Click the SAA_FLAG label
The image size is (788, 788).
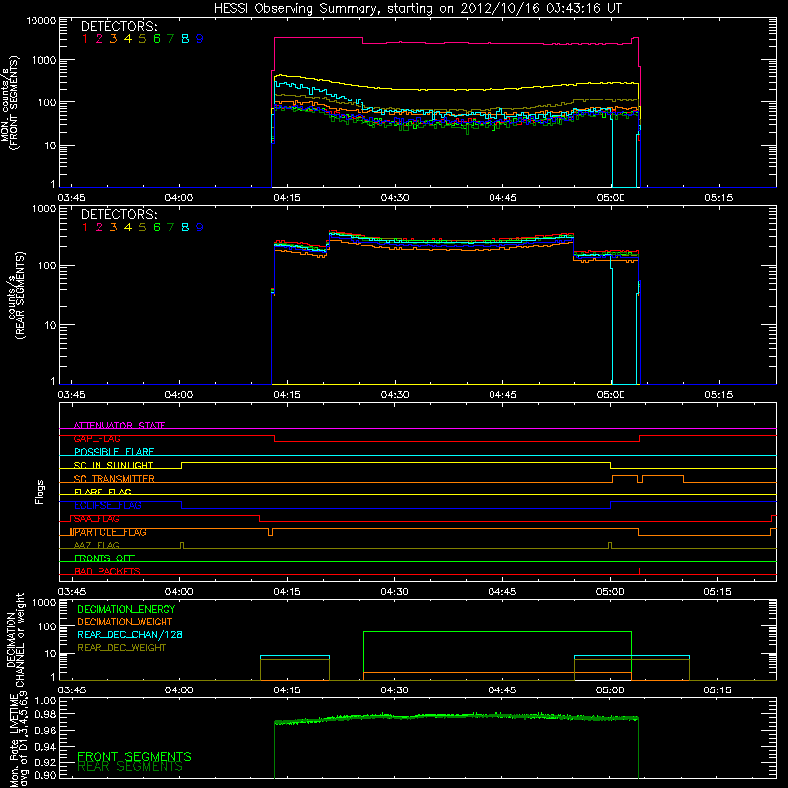[97, 519]
